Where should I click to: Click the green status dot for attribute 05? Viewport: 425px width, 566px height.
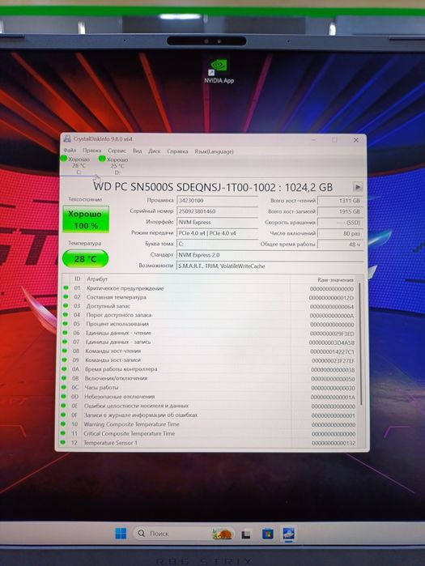tap(66, 324)
